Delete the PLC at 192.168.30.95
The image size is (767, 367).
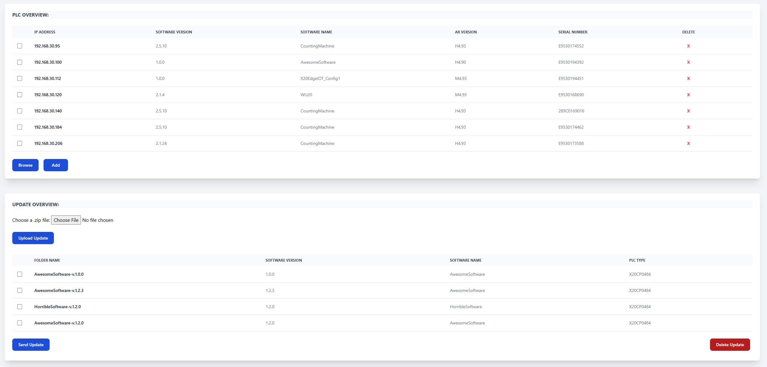pos(688,46)
